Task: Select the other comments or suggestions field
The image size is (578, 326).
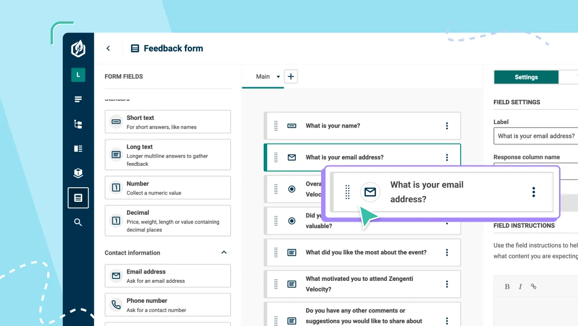Action: click(x=362, y=315)
